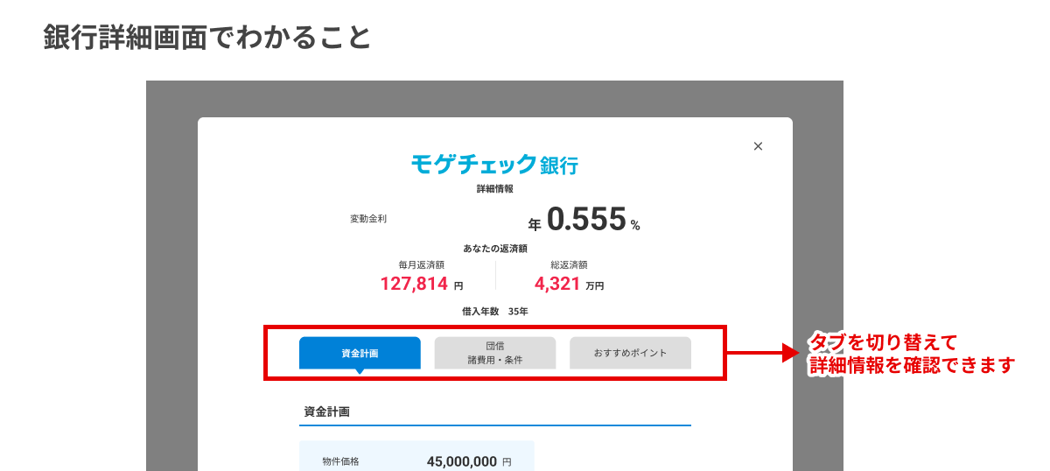
Task: Select the 資金計画 tab
Action: pos(360,353)
